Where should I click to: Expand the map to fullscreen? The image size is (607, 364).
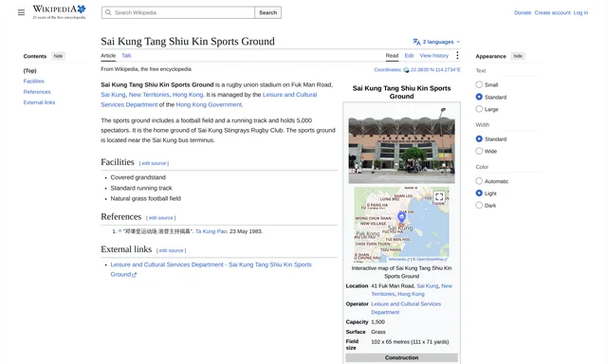click(439, 197)
